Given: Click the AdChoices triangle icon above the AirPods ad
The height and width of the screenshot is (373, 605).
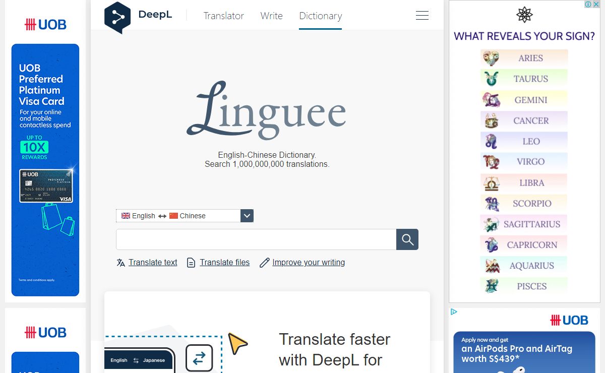Looking at the screenshot, I should [x=454, y=312].
